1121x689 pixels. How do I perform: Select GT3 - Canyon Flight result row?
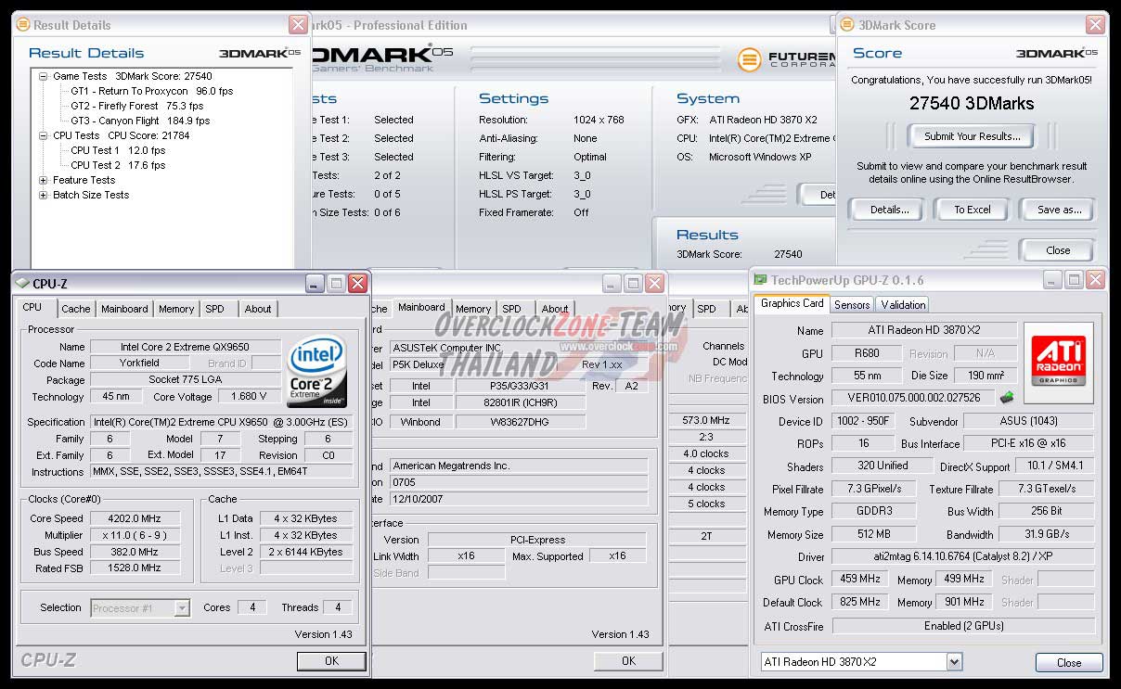[140, 121]
